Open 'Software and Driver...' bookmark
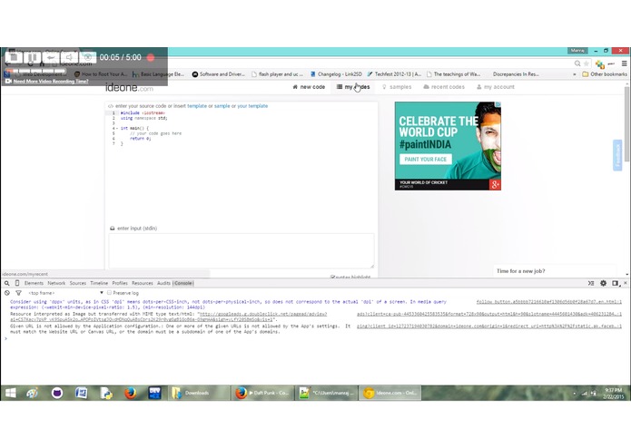The width and height of the screenshot is (631, 448). tap(218, 74)
